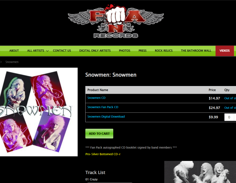Screen dimensions: 236x183
Task: Expand the All Artists dropdown chevron
Action: click(x=47, y=51)
